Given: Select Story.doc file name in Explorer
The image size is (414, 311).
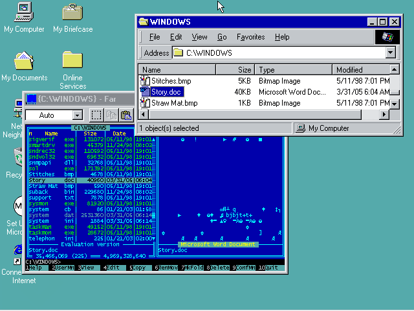Looking at the screenshot, I should pos(167,92).
